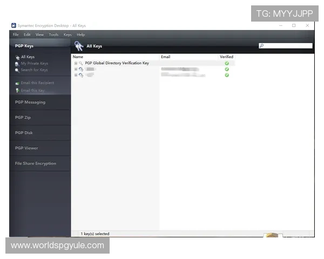Select PGP Global Directory Verification Key text

point(117,63)
